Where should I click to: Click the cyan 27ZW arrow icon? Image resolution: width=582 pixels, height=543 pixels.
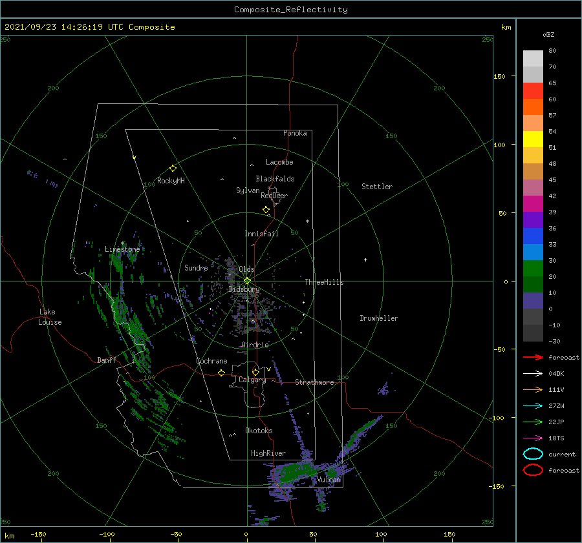click(x=533, y=406)
